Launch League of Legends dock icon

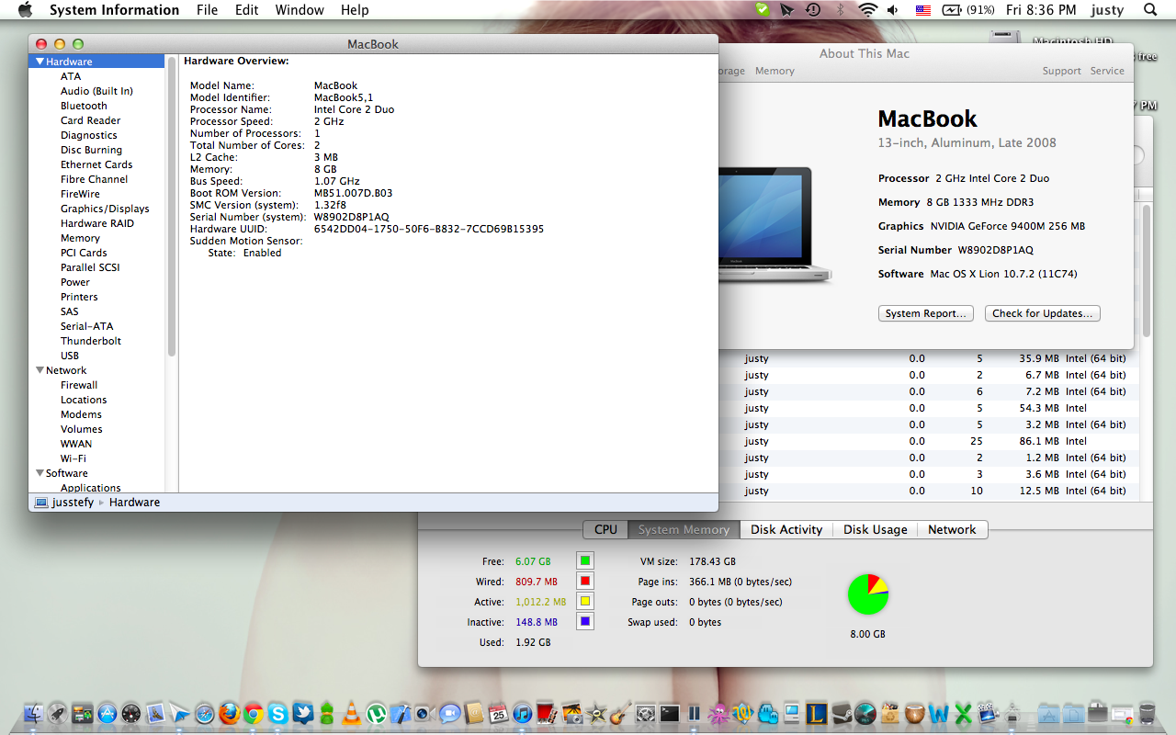pos(816,713)
